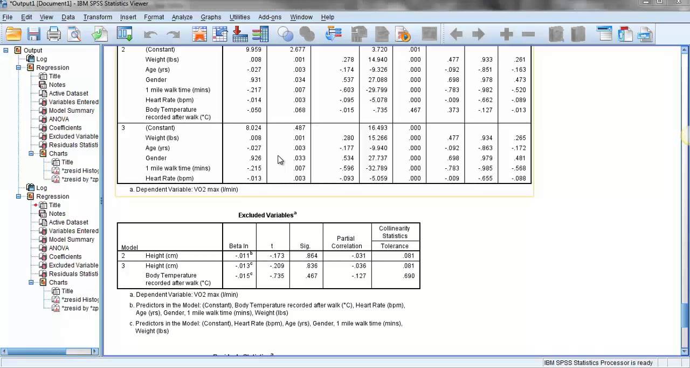
Task: Click the Insert Text icon
Action: pos(645,35)
